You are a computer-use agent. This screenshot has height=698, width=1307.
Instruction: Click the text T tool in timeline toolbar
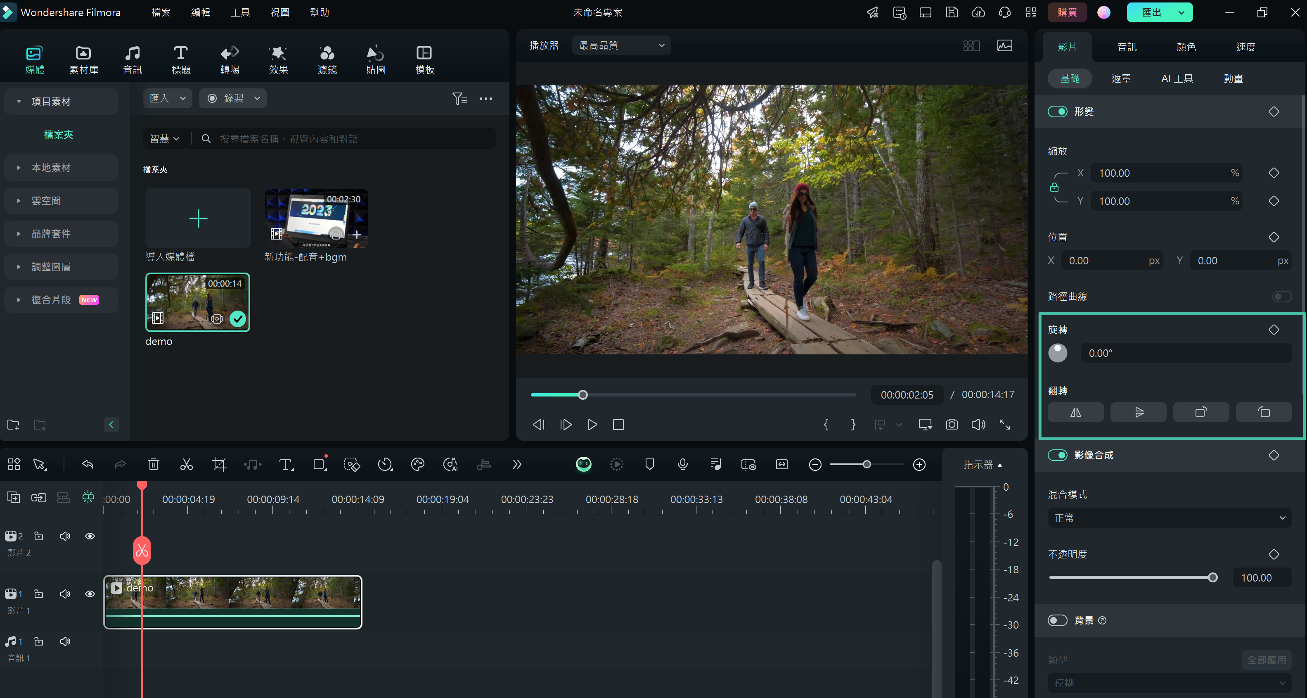pyautogui.click(x=286, y=465)
